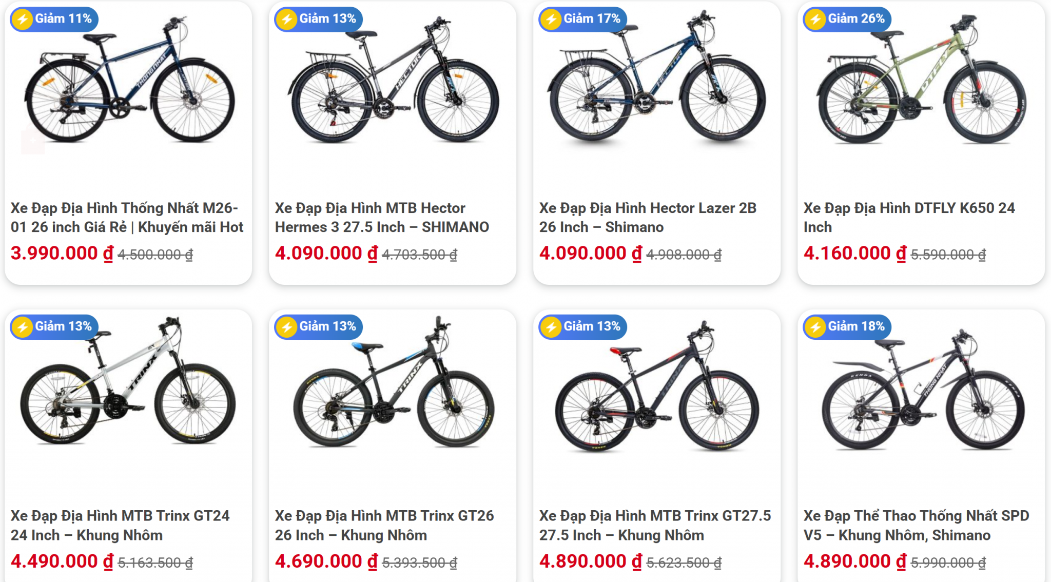The height and width of the screenshot is (582, 1051).
Task: Open the green DTFLY K650 bike image
Action: point(921,87)
